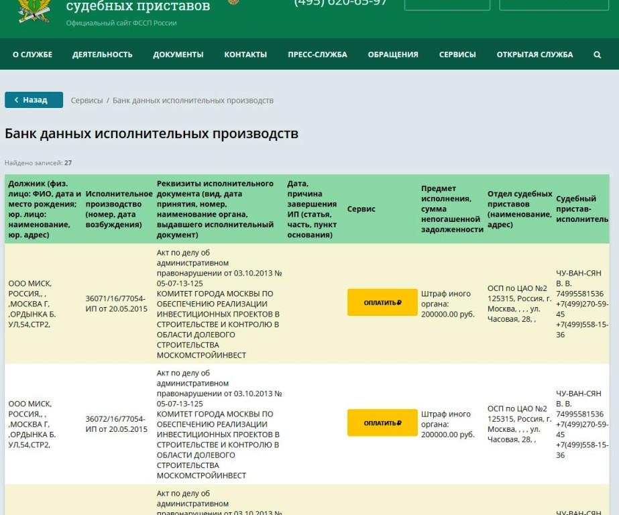Screen dimensions: 619x515
Task: Click the Судебный пристав-исполнитель header
Action: click(582, 209)
